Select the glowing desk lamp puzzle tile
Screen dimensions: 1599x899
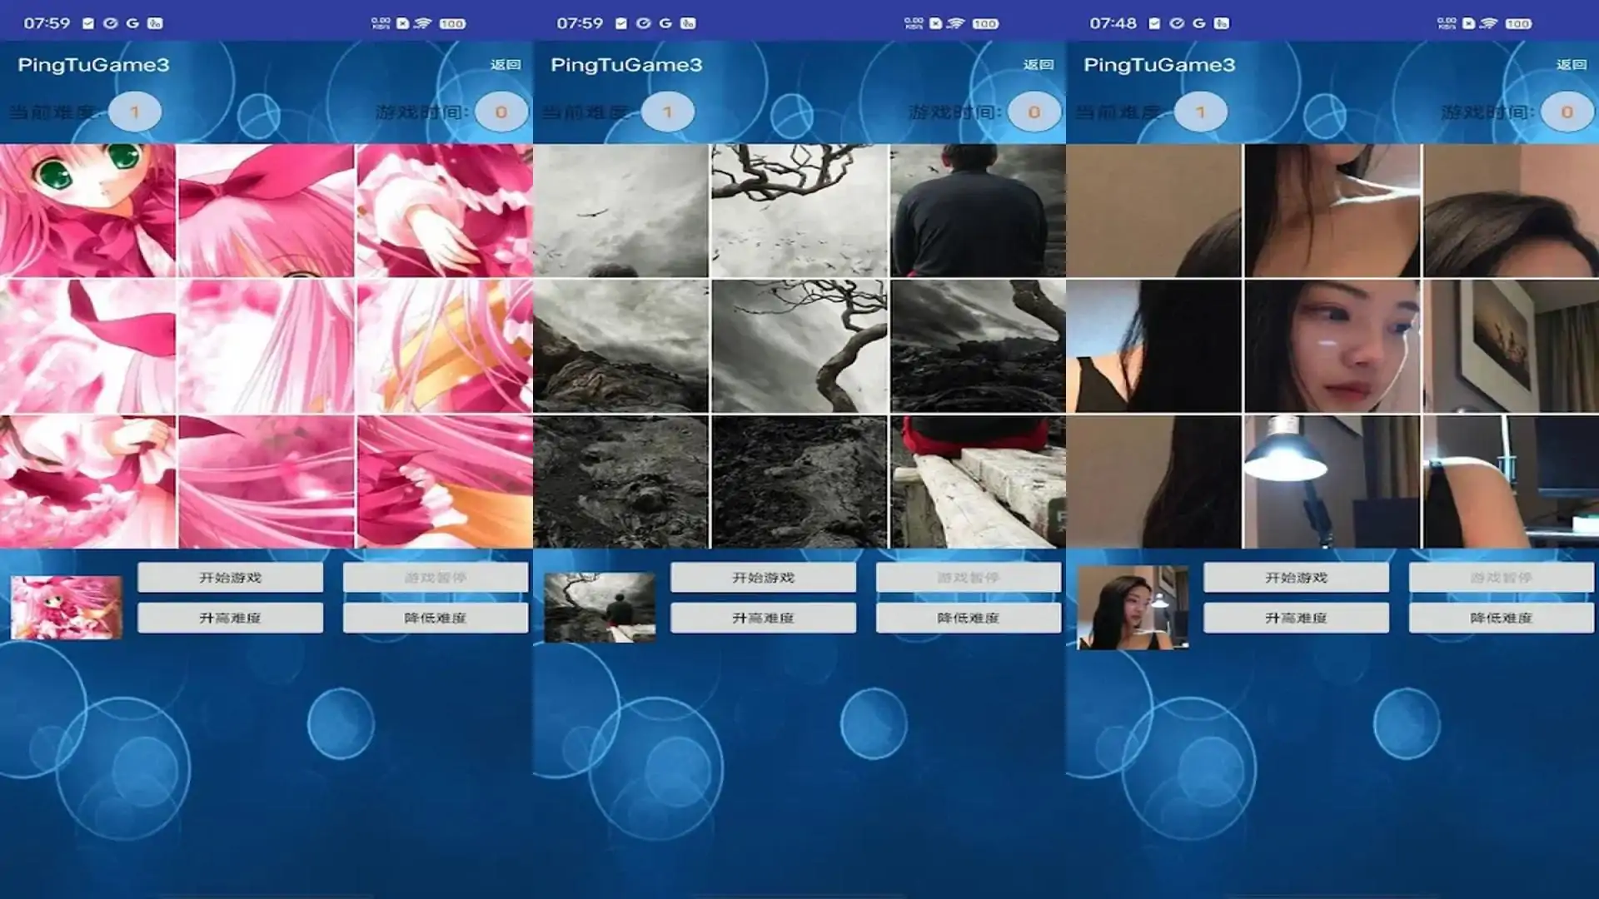tap(1332, 481)
